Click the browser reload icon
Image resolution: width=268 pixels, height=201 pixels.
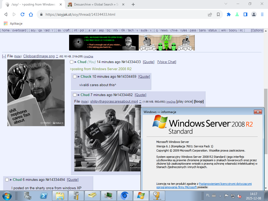click(23, 15)
